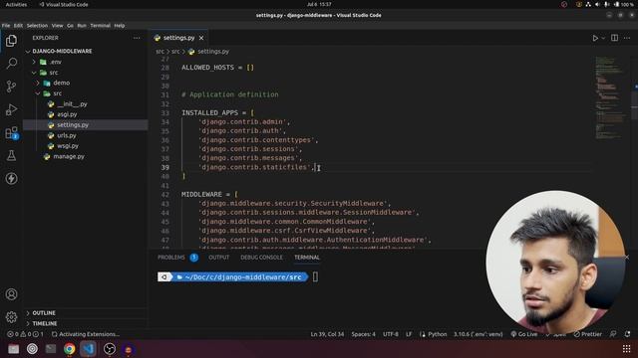
Task: Collapse the DJANGO-MIDDLEWARE root folder
Action: 62,51
